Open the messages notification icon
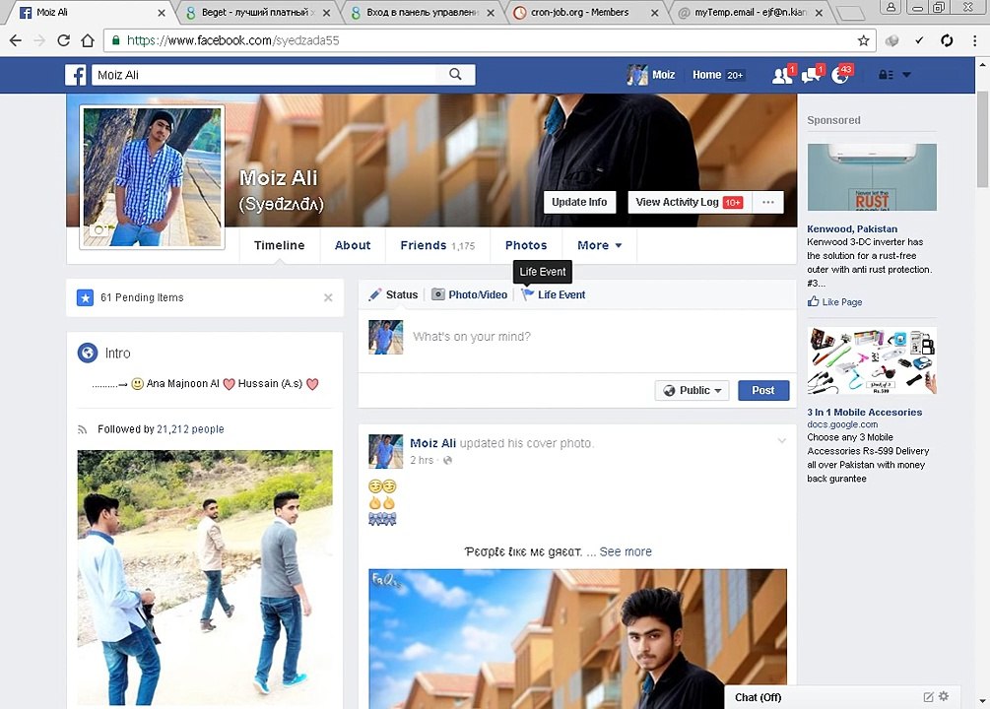 tap(811, 75)
